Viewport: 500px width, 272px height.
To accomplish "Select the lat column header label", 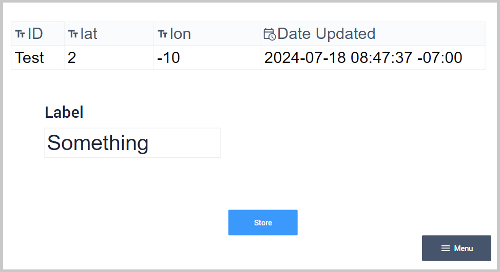I will tap(89, 34).
